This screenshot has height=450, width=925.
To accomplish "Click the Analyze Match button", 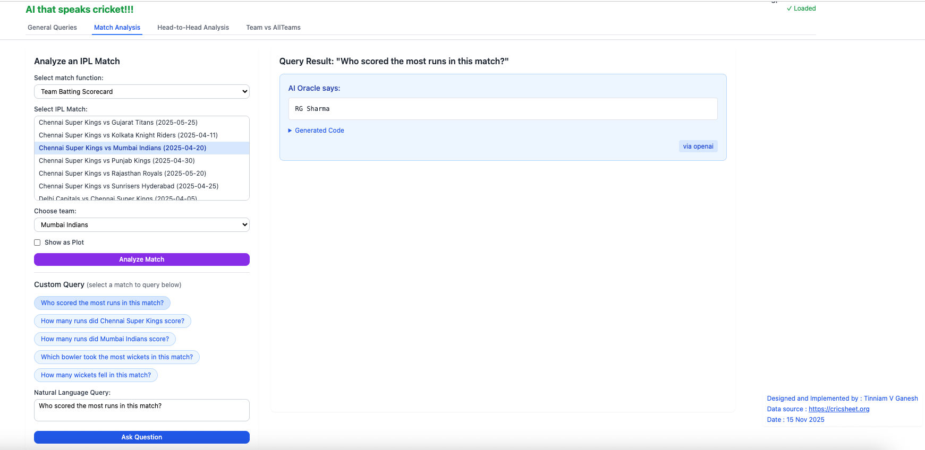I will point(141,259).
